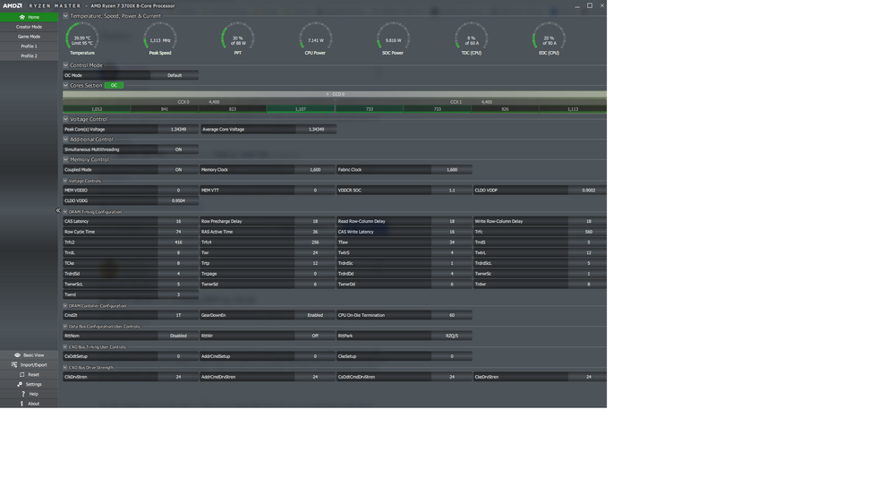Open RttWr Off dropdown
Viewport: 894px width, 503px height.
[315, 336]
